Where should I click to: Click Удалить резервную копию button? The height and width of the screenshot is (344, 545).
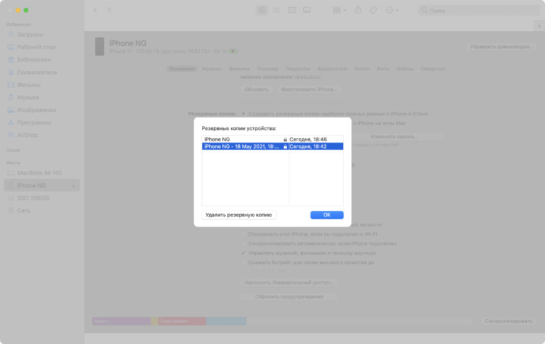click(239, 215)
